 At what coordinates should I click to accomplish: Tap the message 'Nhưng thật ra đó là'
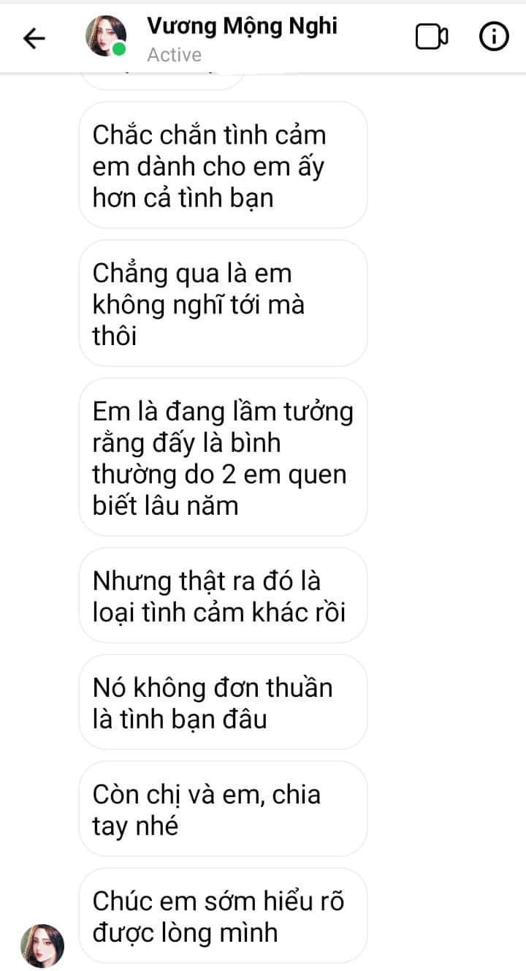[223, 597]
